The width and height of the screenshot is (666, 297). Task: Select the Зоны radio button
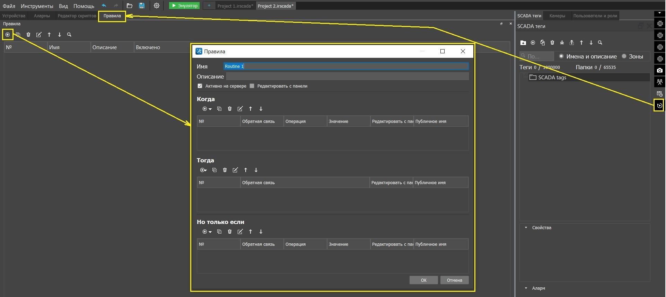coord(624,56)
